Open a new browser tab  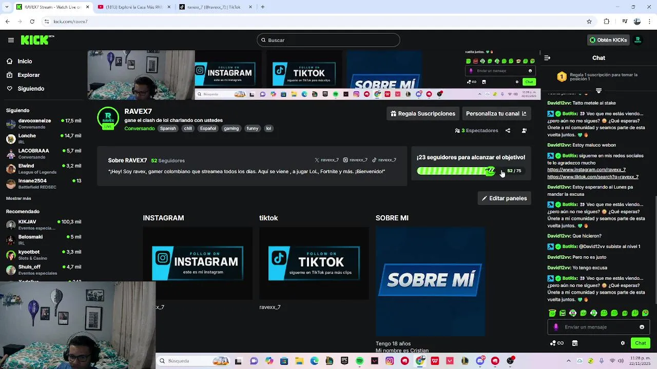(263, 7)
